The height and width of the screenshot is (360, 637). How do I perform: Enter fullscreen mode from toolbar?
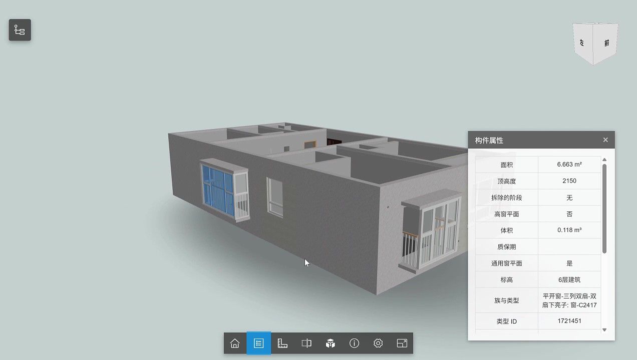[402, 343]
